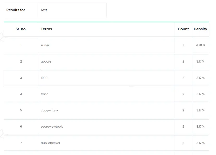Select the 'Text' value cell
The image size is (216, 155).
coord(72,10)
